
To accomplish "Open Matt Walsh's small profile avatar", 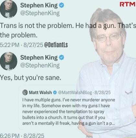I will click(25, 93).
